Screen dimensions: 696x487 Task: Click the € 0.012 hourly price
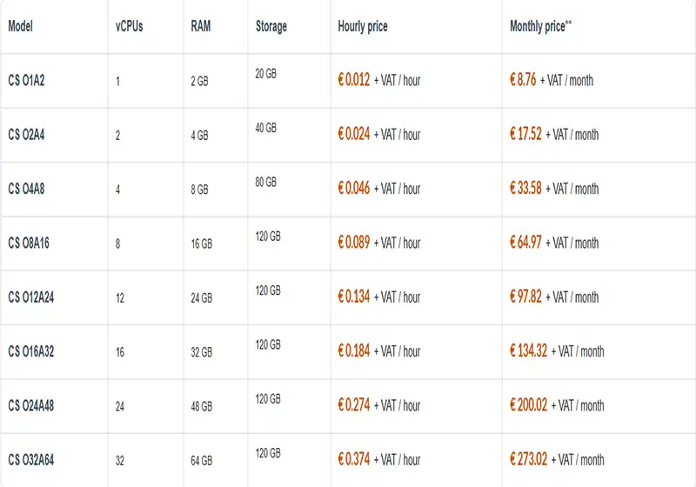click(353, 80)
